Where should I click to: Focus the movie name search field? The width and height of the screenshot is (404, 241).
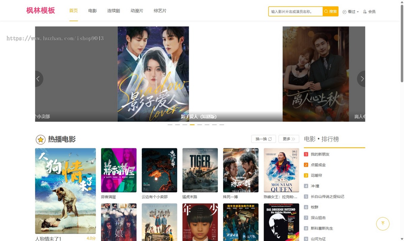296,11
